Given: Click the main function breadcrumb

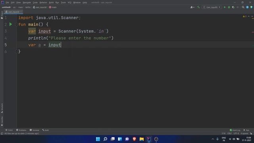Looking at the screenshot, I should click(x=53, y=7).
